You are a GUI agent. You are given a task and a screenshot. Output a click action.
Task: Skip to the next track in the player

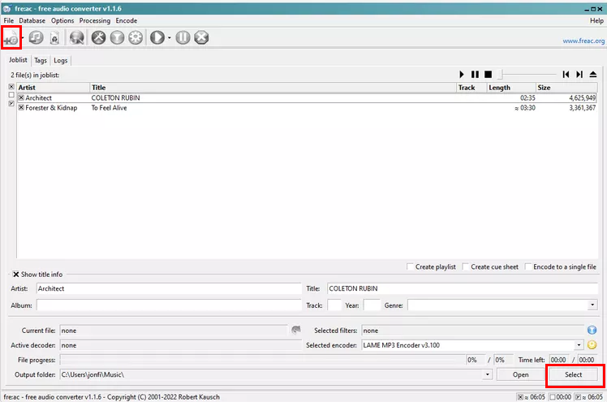(x=579, y=75)
